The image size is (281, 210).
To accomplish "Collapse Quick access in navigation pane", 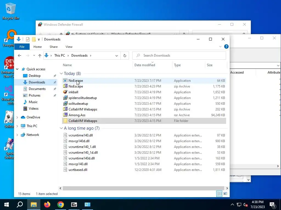I will [x=17, y=69].
